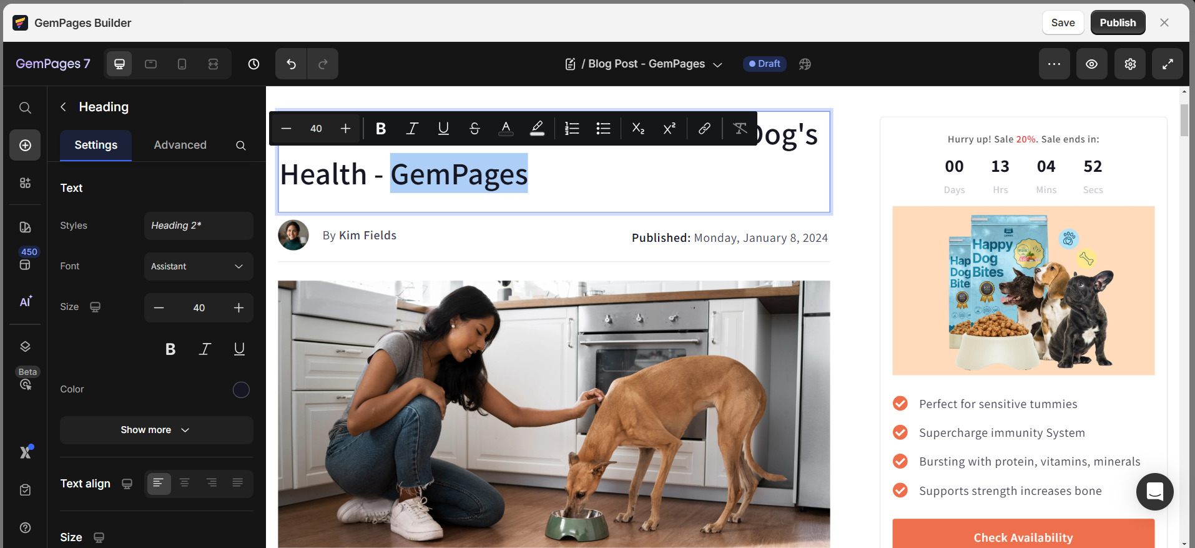Screen dimensions: 1195x548
Task: Open highlight color in floating toolbar
Action: (537, 129)
